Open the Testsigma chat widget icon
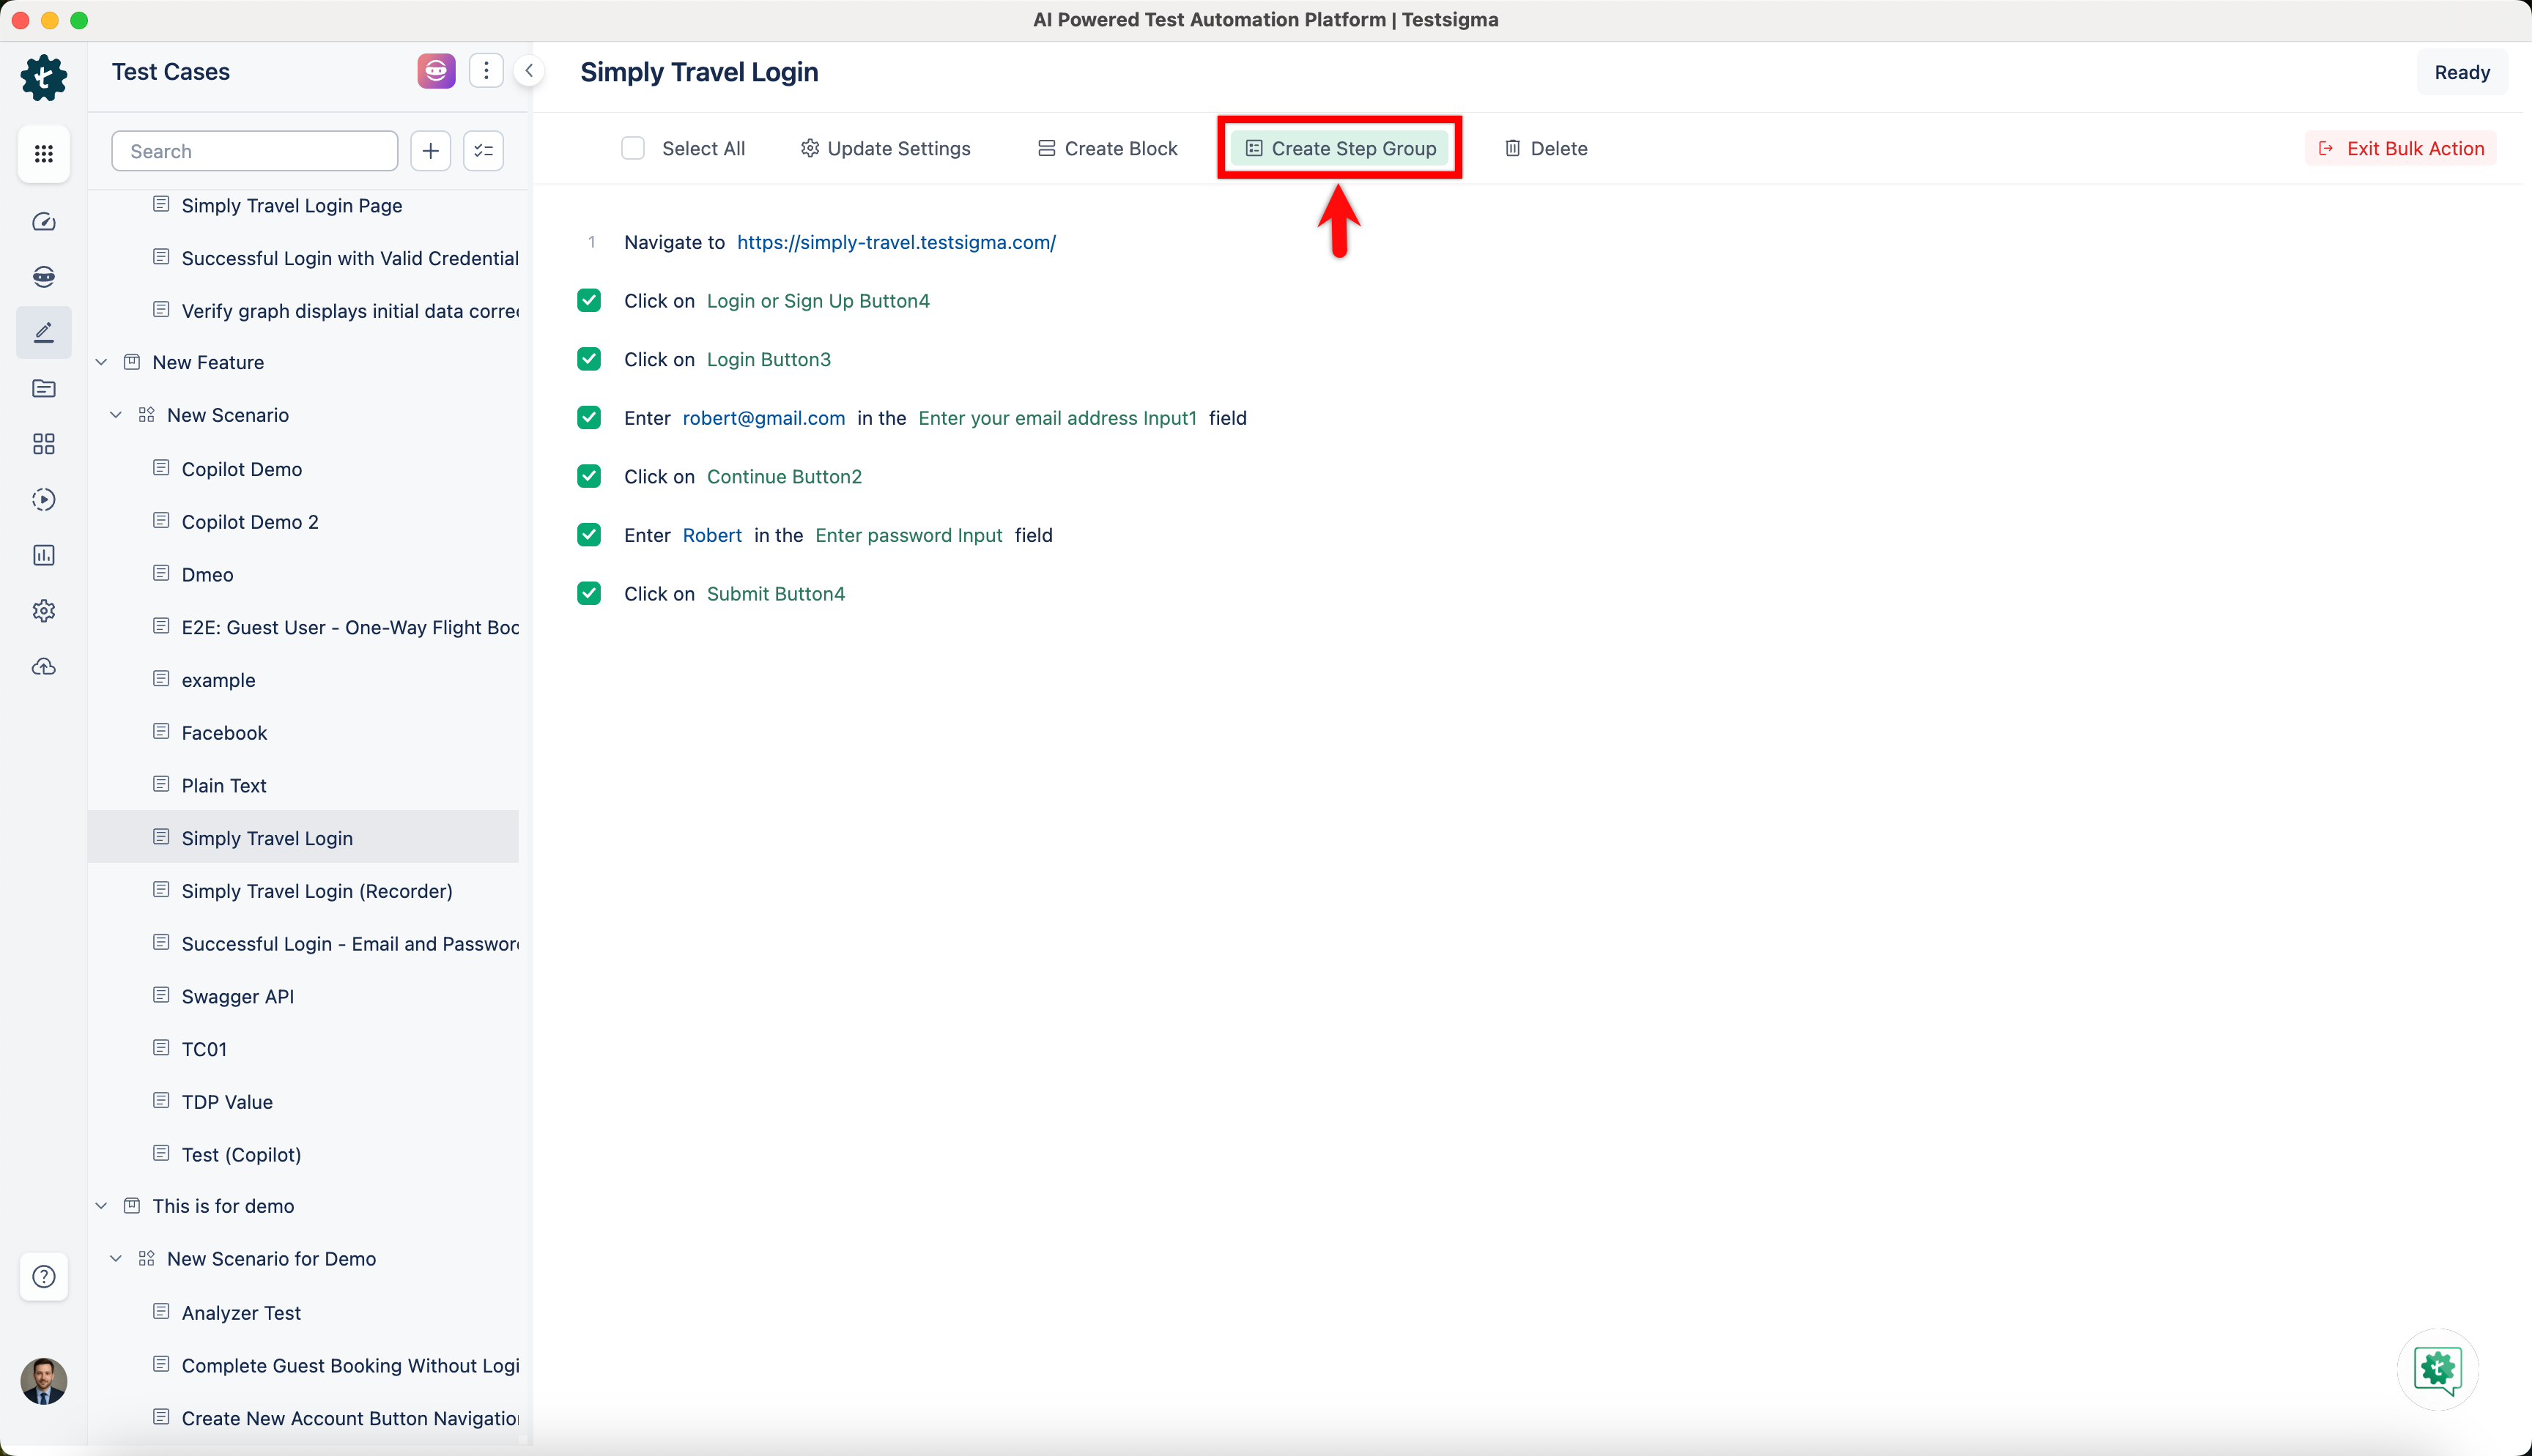The width and height of the screenshot is (2532, 1456). tap(2437, 1369)
